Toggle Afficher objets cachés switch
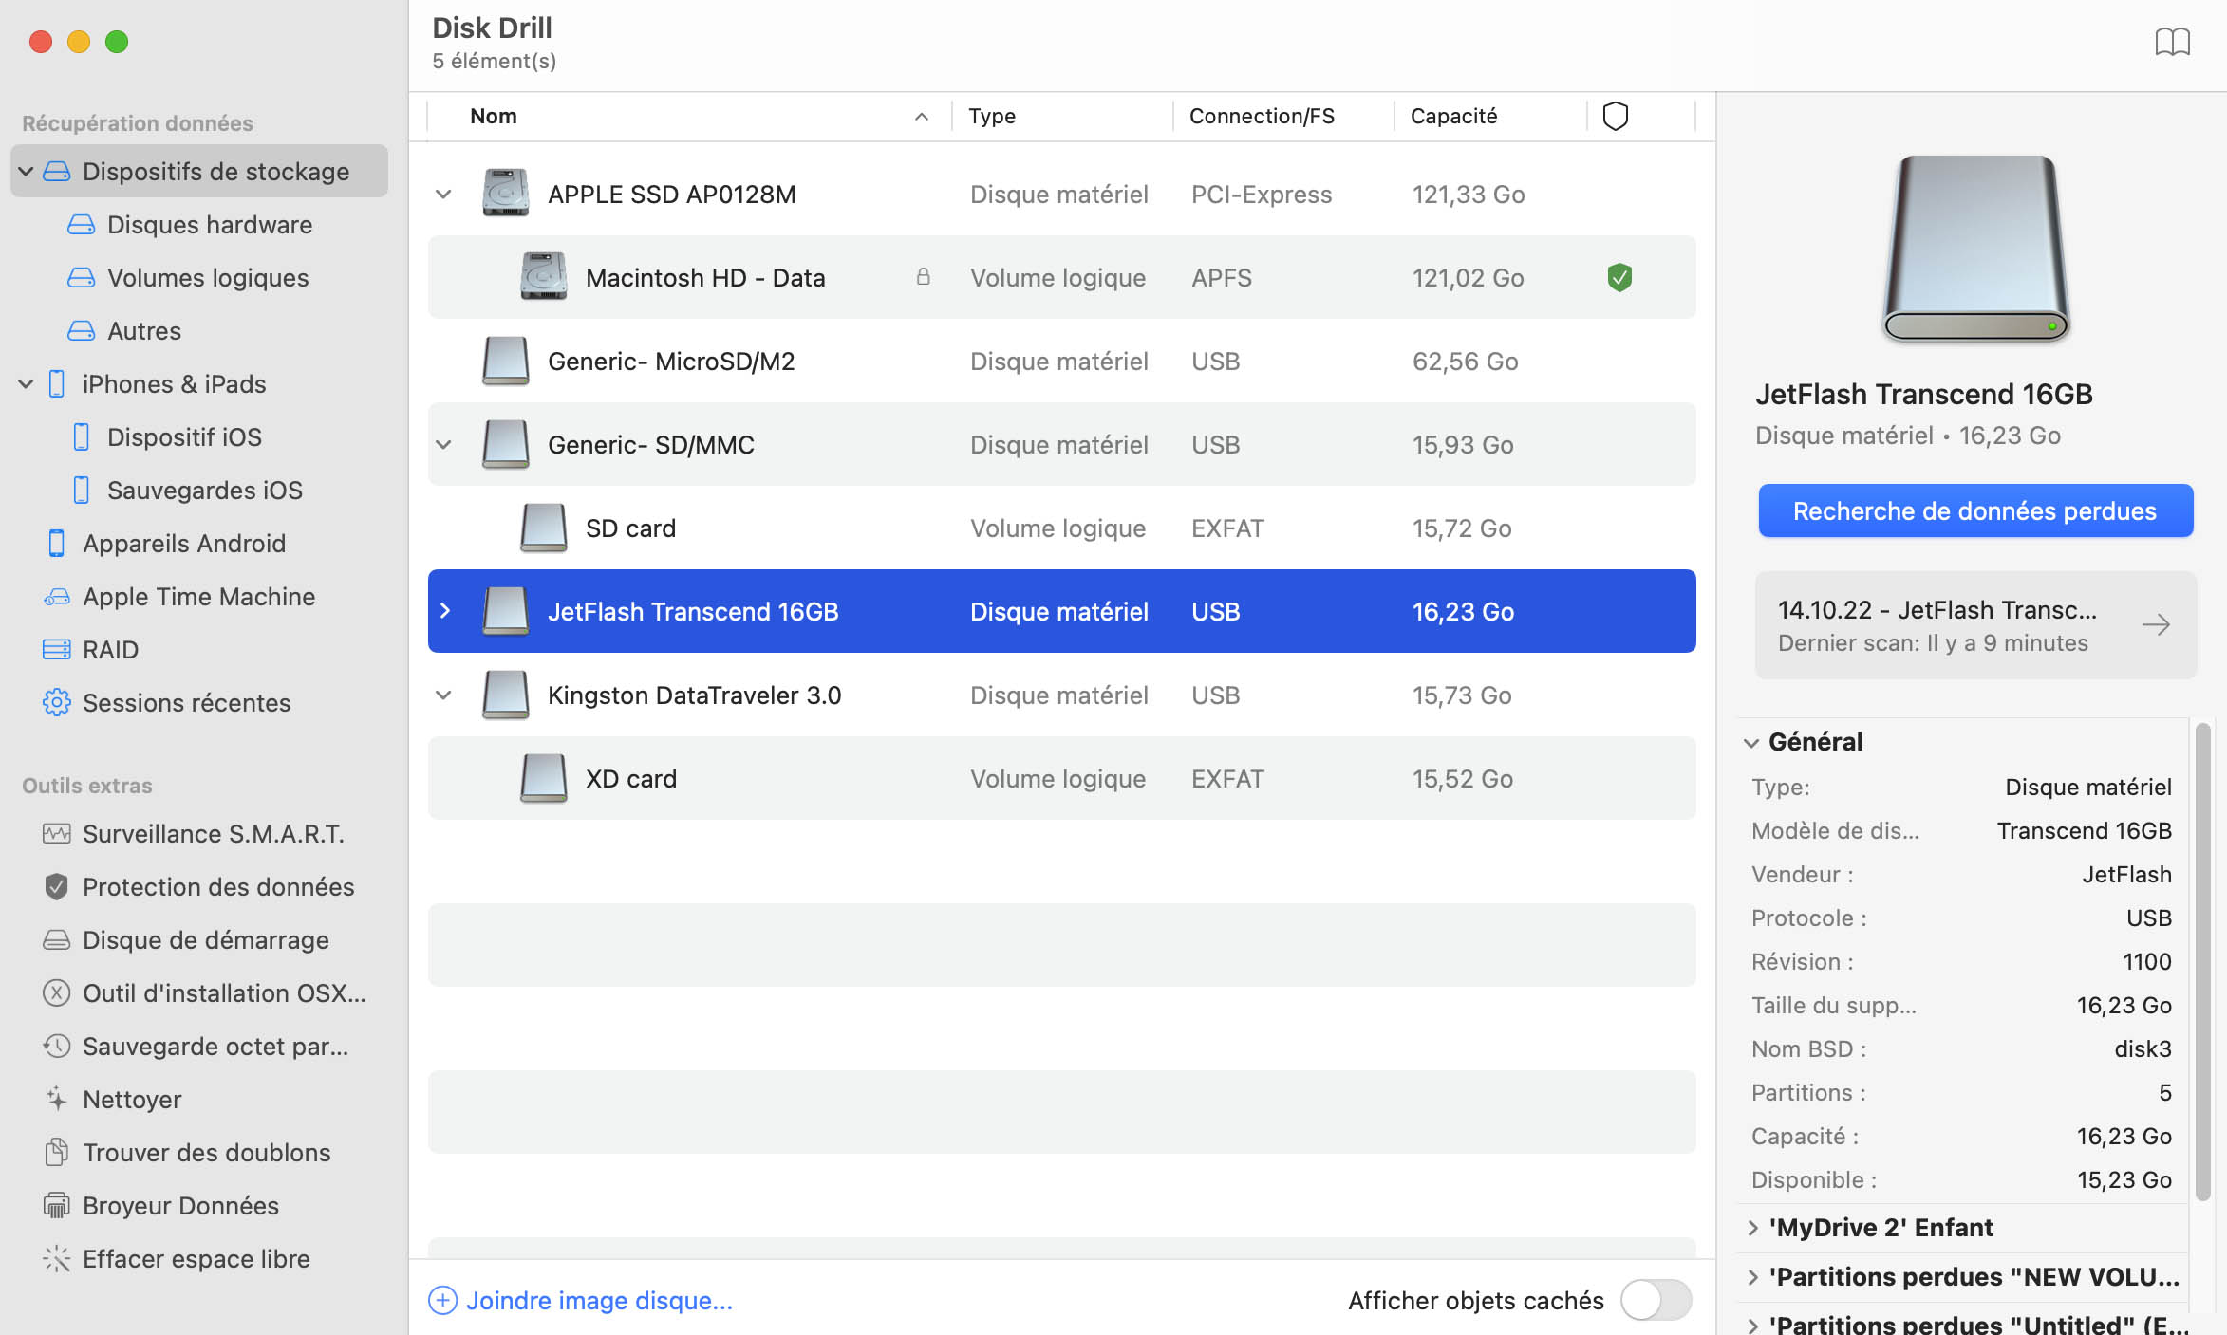The width and height of the screenshot is (2227, 1335). (x=1655, y=1300)
